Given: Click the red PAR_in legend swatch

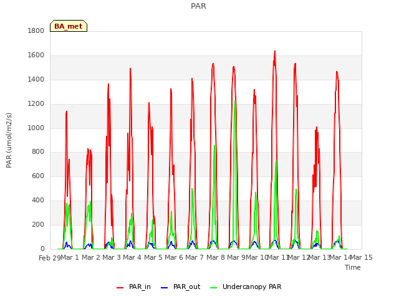Looking at the screenshot, I should point(120,288).
